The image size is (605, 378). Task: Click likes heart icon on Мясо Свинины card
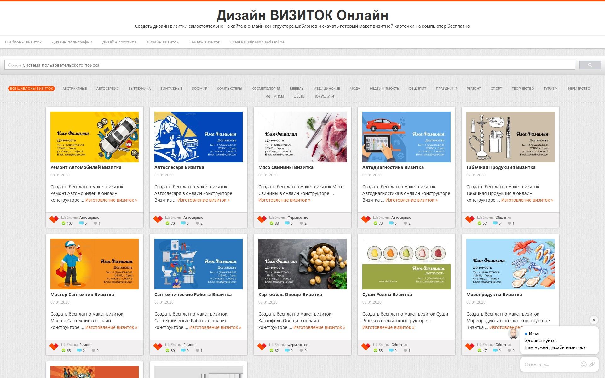click(301, 223)
